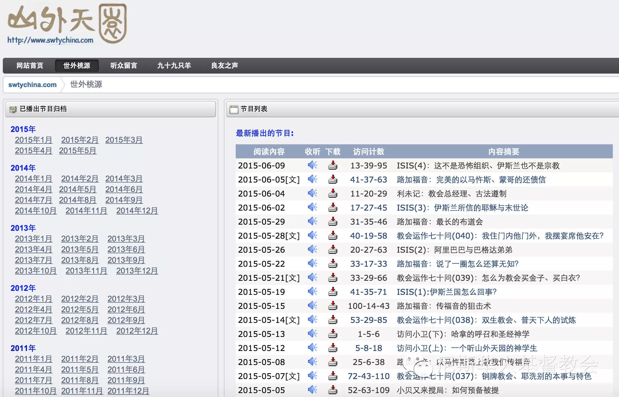Click swtychina.com breadcrumb link
The width and height of the screenshot is (619, 397).
point(33,85)
